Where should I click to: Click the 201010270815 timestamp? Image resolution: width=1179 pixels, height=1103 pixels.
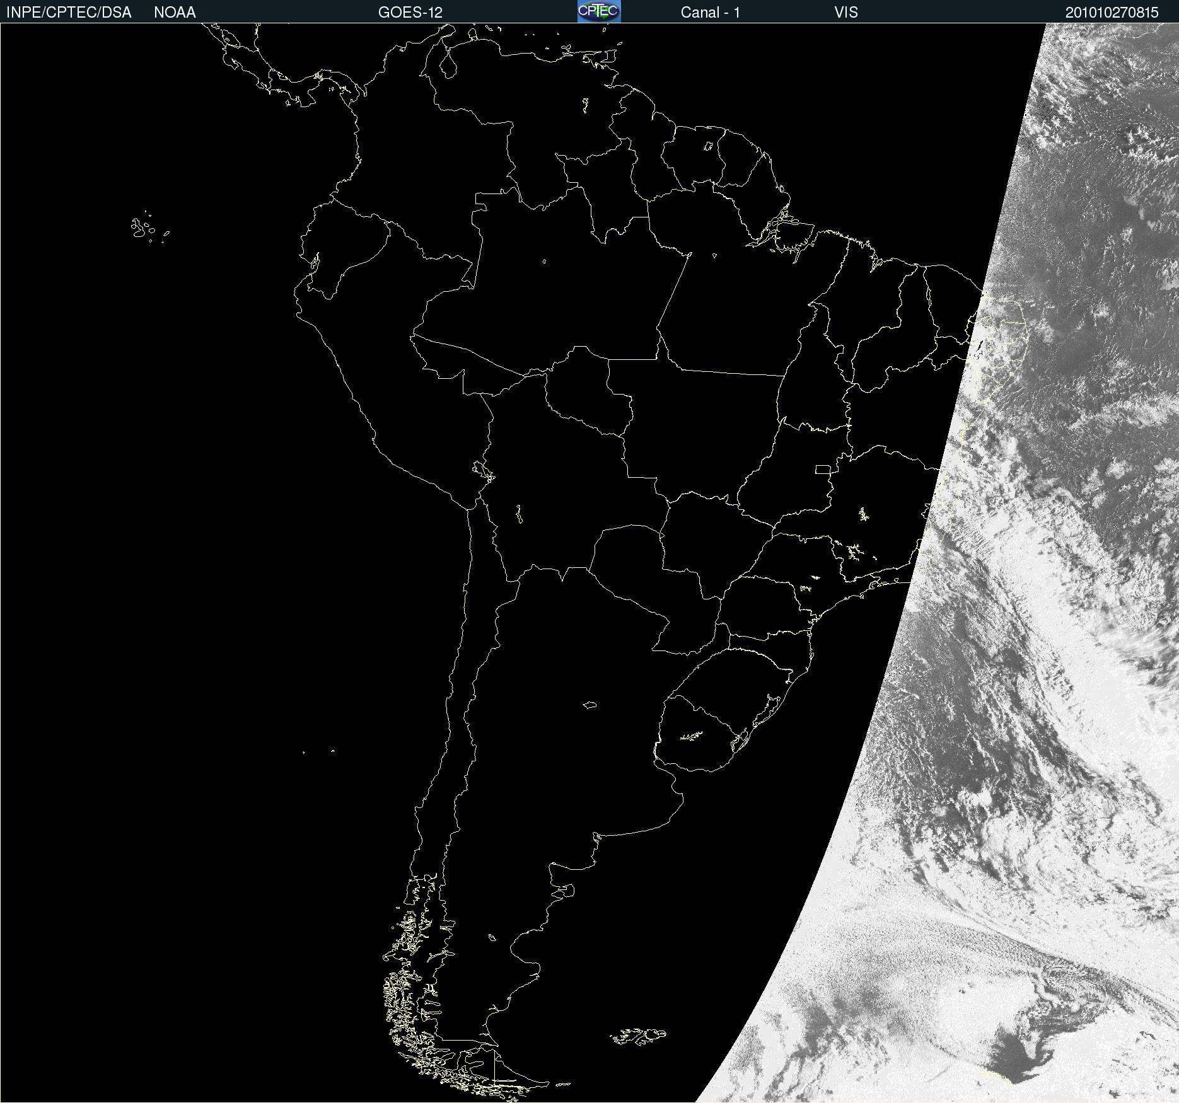coord(1112,13)
